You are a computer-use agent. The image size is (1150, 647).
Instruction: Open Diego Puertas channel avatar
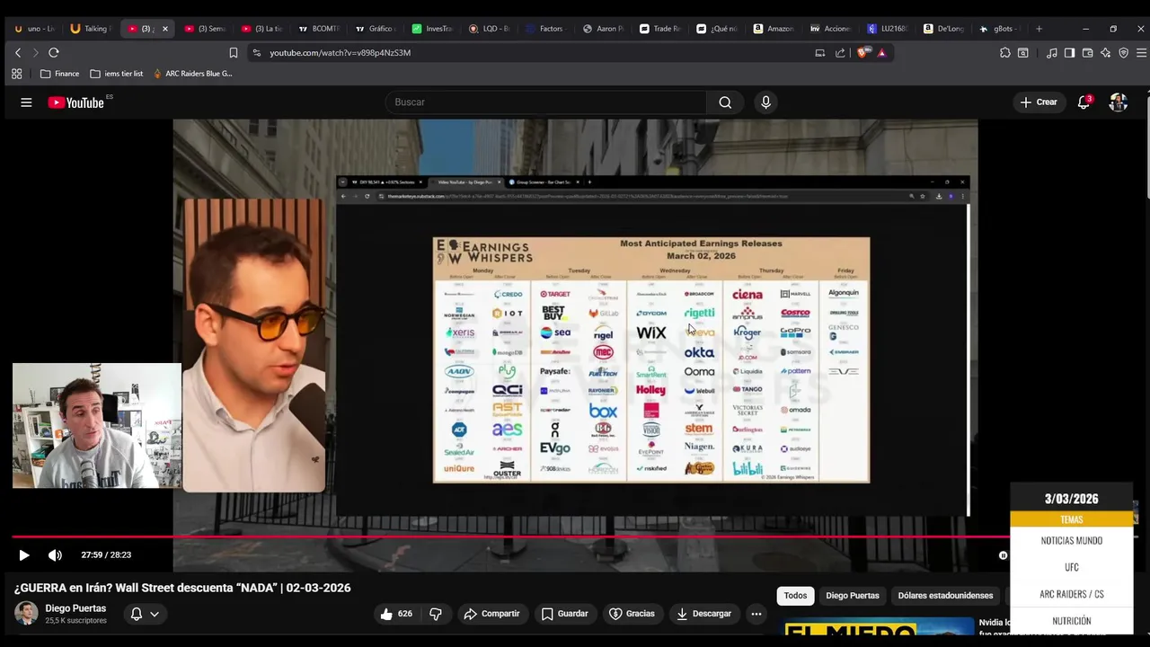coord(26,614)
